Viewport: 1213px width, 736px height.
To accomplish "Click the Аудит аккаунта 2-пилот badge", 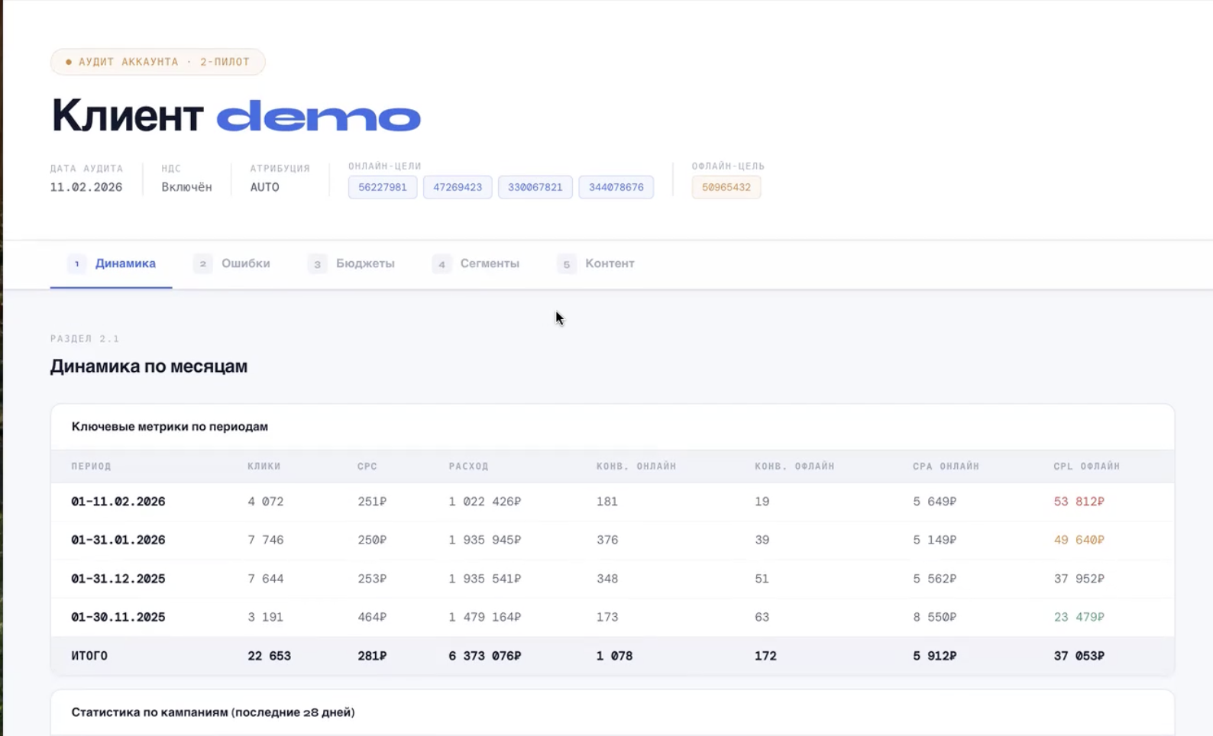I will 158,62.
